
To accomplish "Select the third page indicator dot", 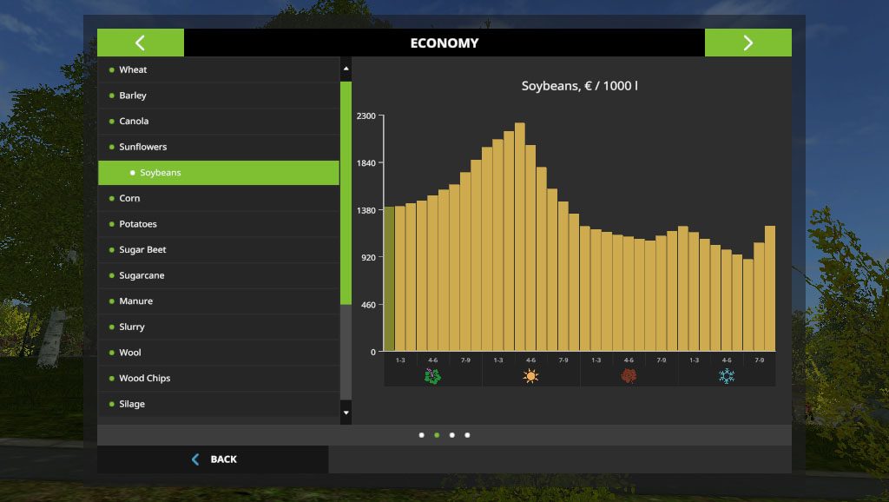I will tap(451, 434).
